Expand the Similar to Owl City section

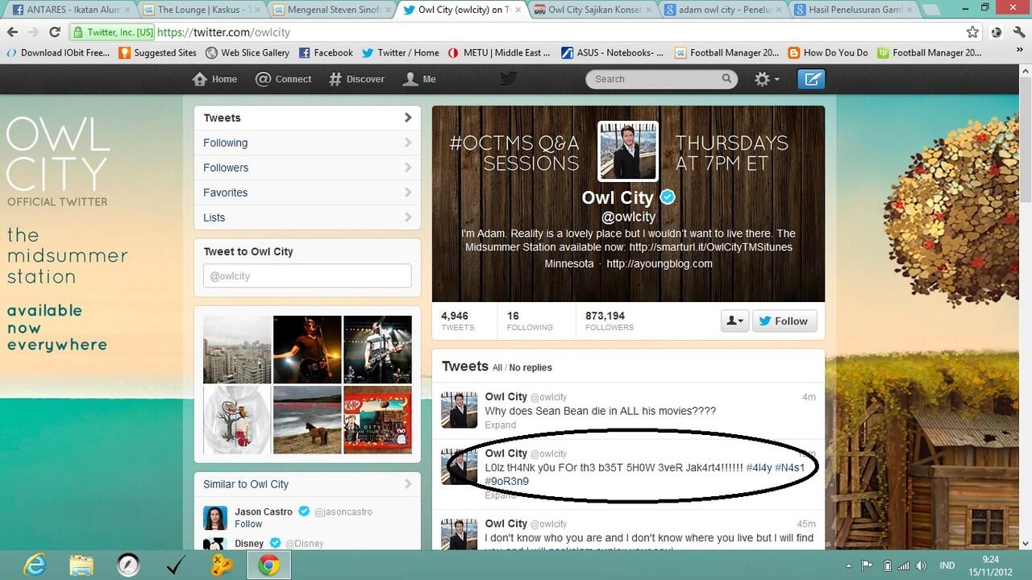click(307, 484)
